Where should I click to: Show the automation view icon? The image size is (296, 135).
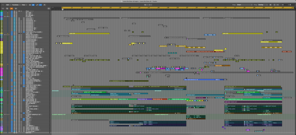pos(38,5)
